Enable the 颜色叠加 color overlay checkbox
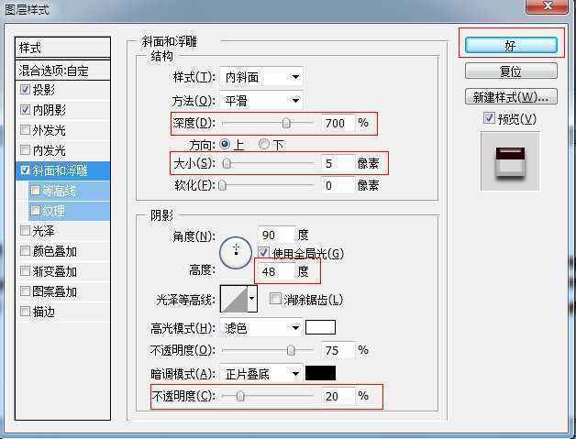 point(25,251)
